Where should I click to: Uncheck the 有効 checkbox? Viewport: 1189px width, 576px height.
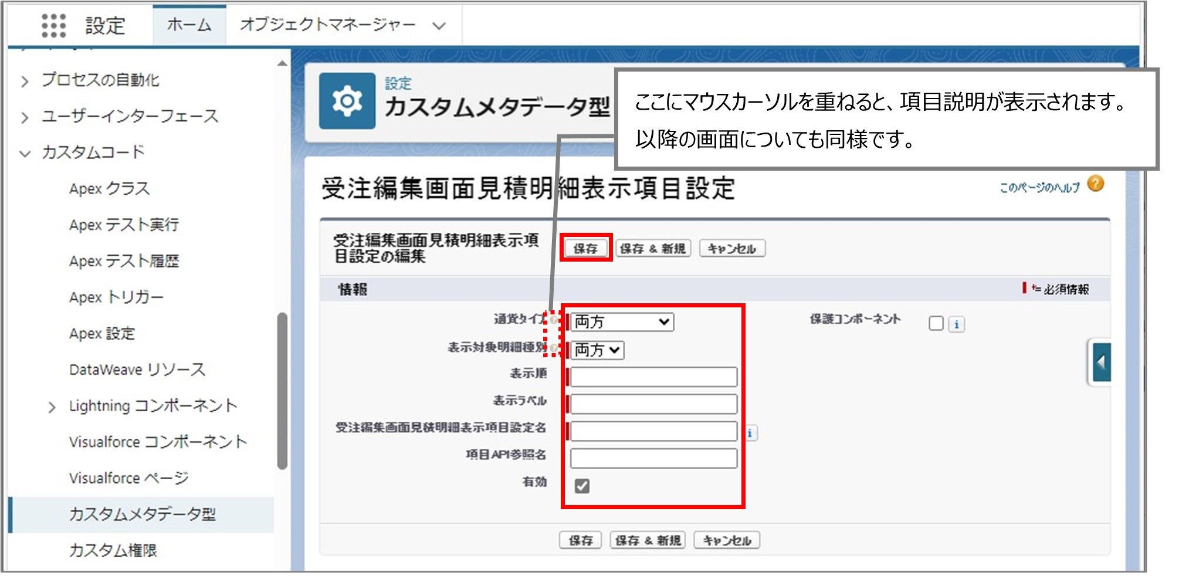pos(582,486)
